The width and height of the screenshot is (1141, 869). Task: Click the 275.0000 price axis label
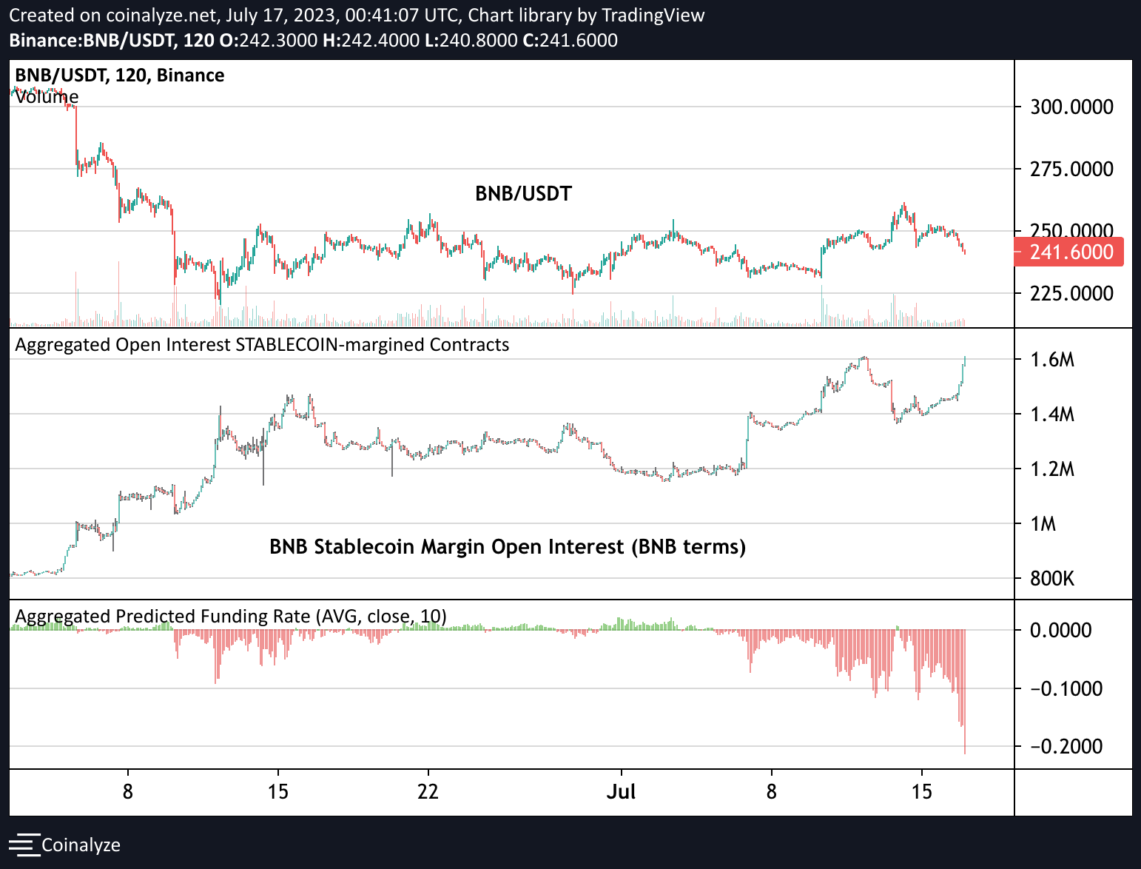point(1071,170)
